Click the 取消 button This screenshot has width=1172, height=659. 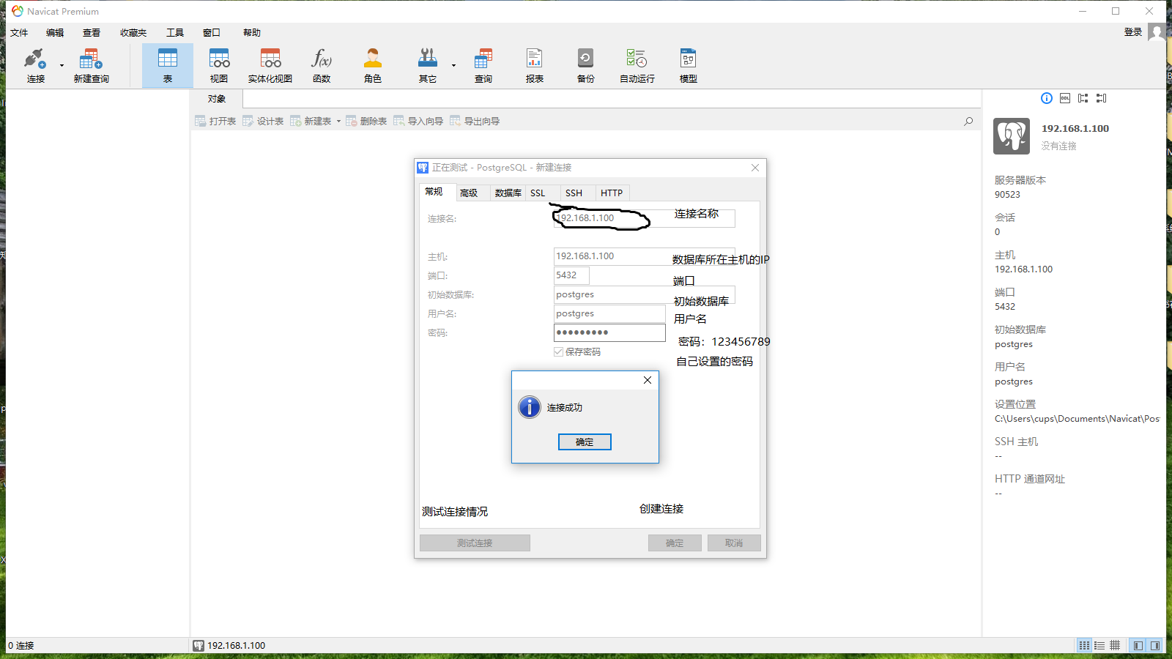pos(734,543)
